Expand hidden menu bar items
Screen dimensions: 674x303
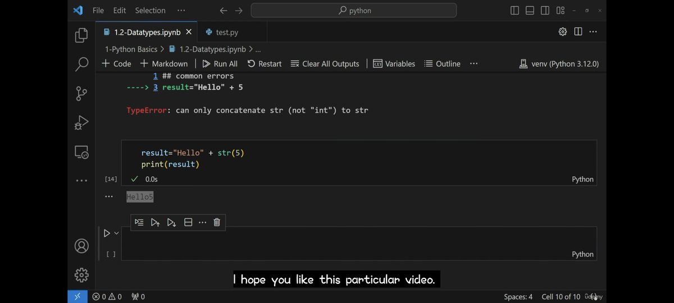click(181, 11)
